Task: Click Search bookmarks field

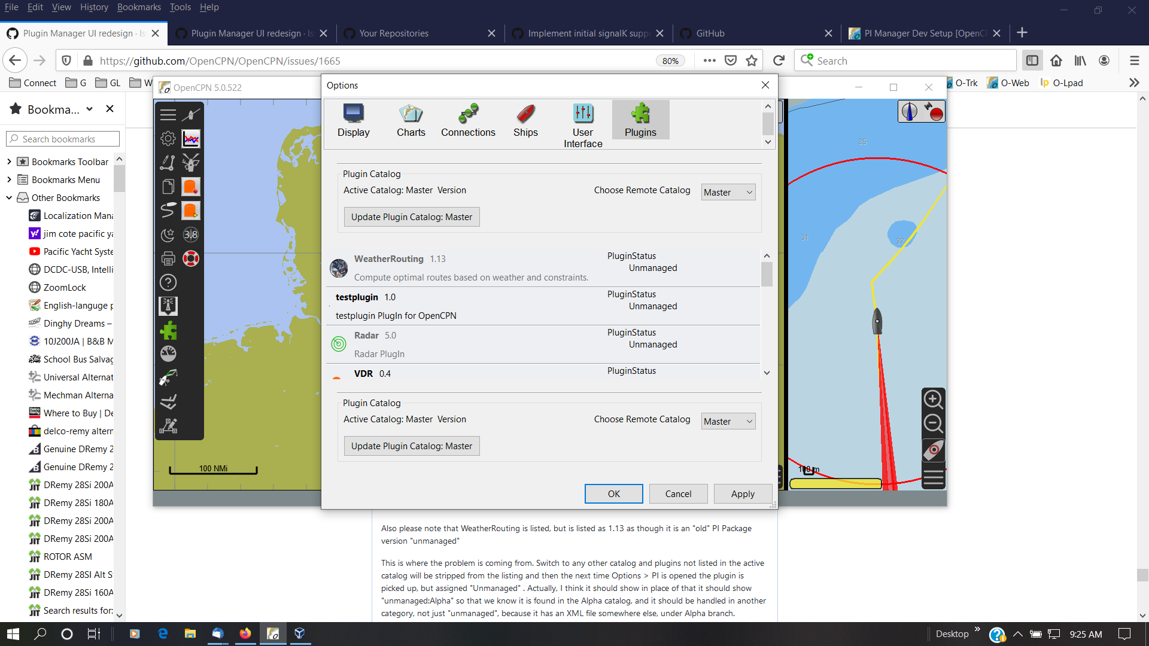Action: (x=63, y=139)
